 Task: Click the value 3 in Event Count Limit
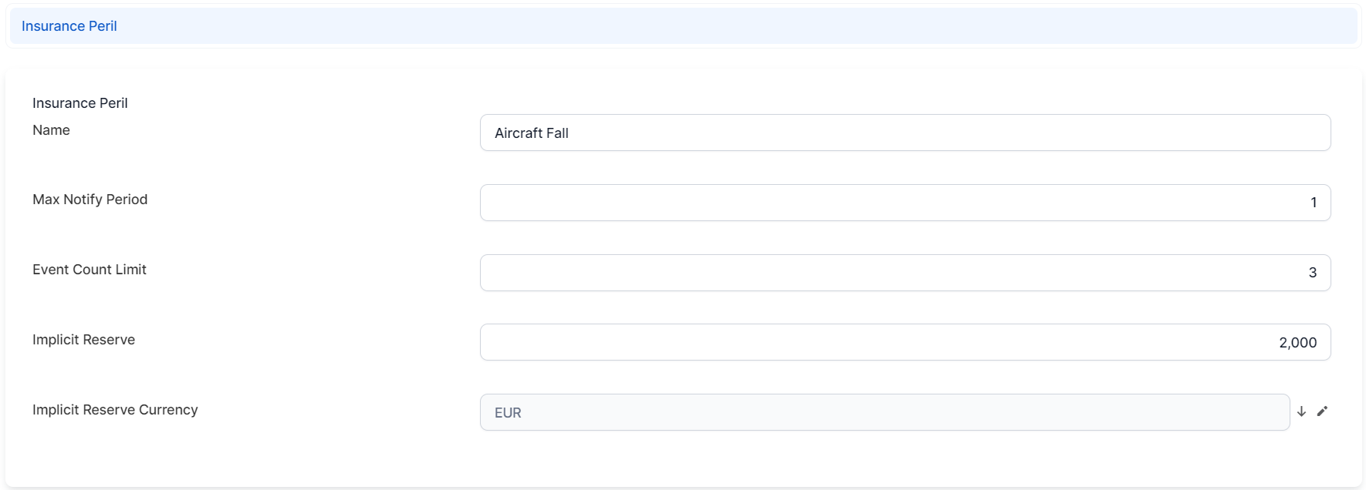1313,273
